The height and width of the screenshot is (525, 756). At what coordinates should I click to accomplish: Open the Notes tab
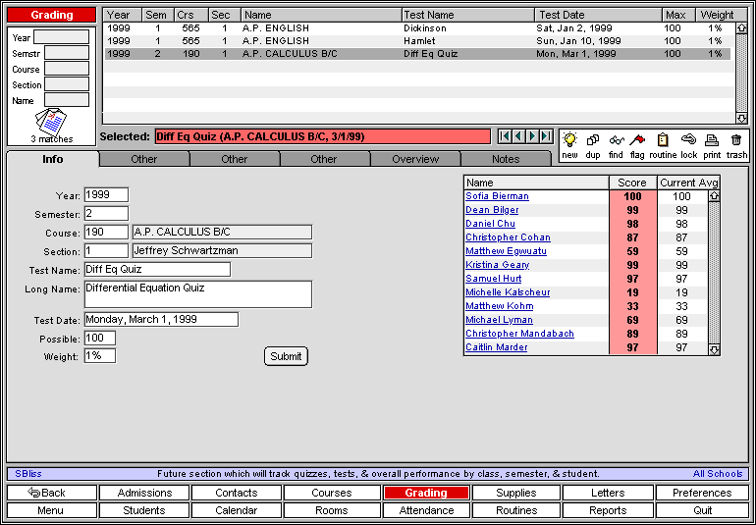pyautogui.click(x=506, y=159)
